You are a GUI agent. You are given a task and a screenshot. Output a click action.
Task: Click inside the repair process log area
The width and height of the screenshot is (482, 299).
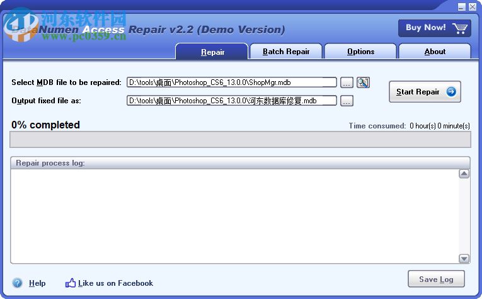click(x=234, y=216)
